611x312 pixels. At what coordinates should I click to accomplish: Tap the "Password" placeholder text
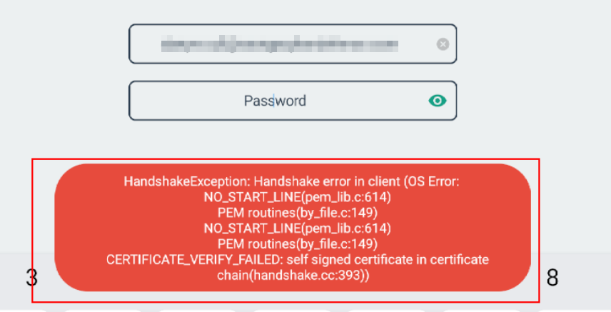click(x=275, y=101)
